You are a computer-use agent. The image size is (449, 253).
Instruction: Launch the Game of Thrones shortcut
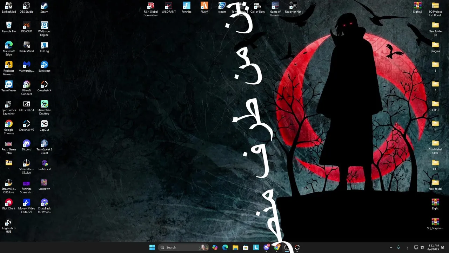(275, 9)
